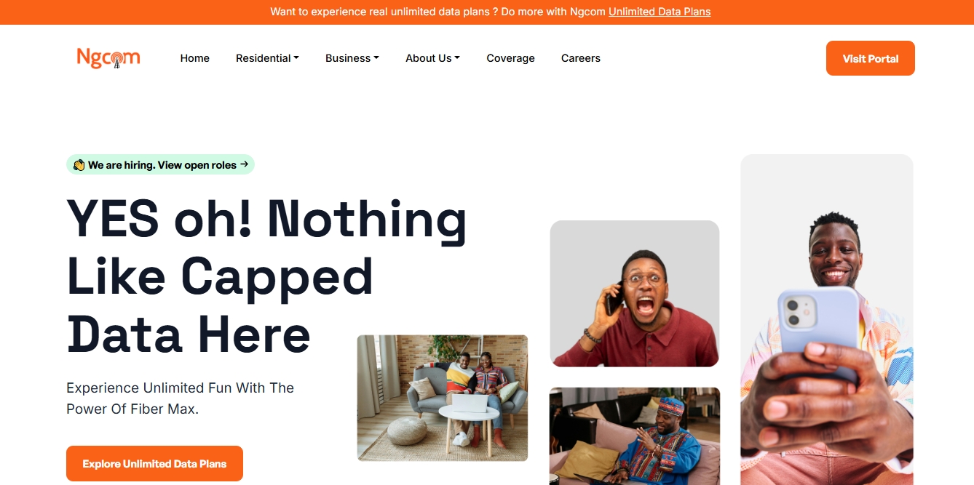The image size is (974, 485).
Task: Click the YES oh! Nothing Like Capped headline
Action: (x=266, y=276)
